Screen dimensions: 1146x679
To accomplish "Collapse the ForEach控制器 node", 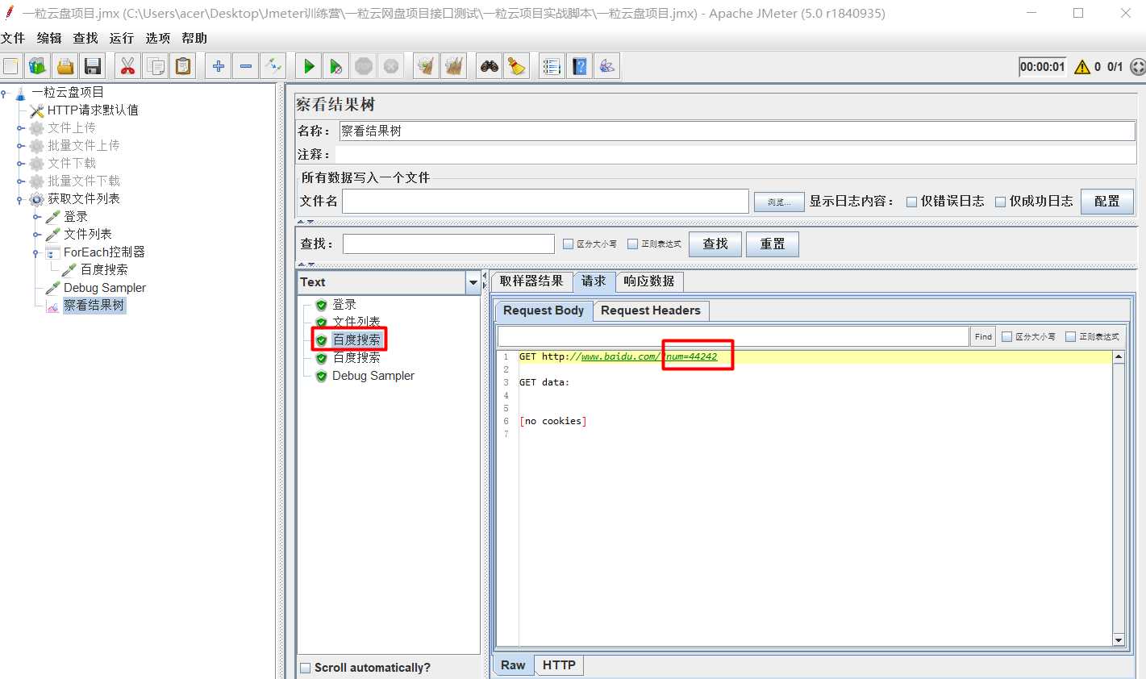I will [36, 252].
